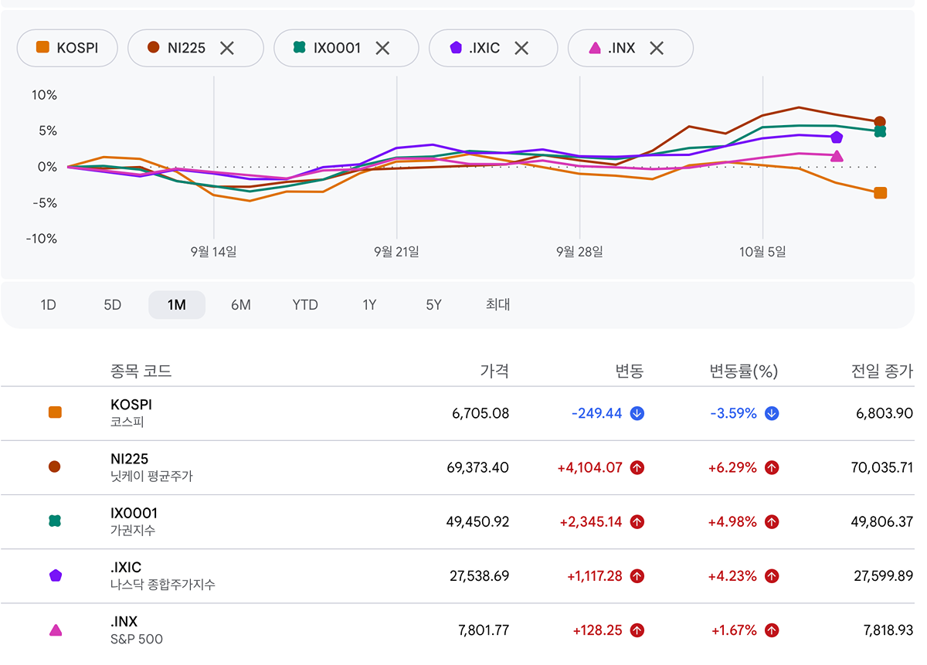Screen dimensions: 927x665
Task: Show year-to-date YTD range
Action: coord(305,305)
